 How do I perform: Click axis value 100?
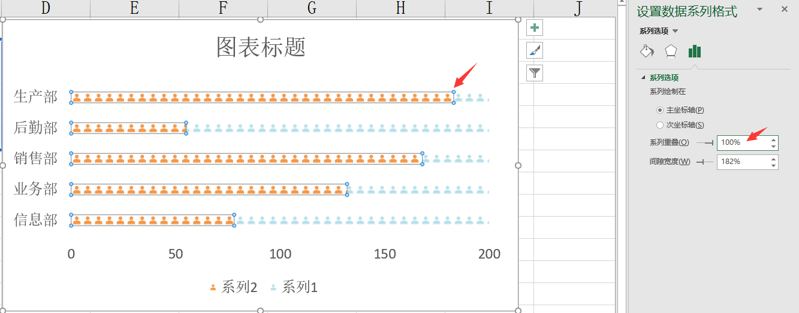(281, 254)
